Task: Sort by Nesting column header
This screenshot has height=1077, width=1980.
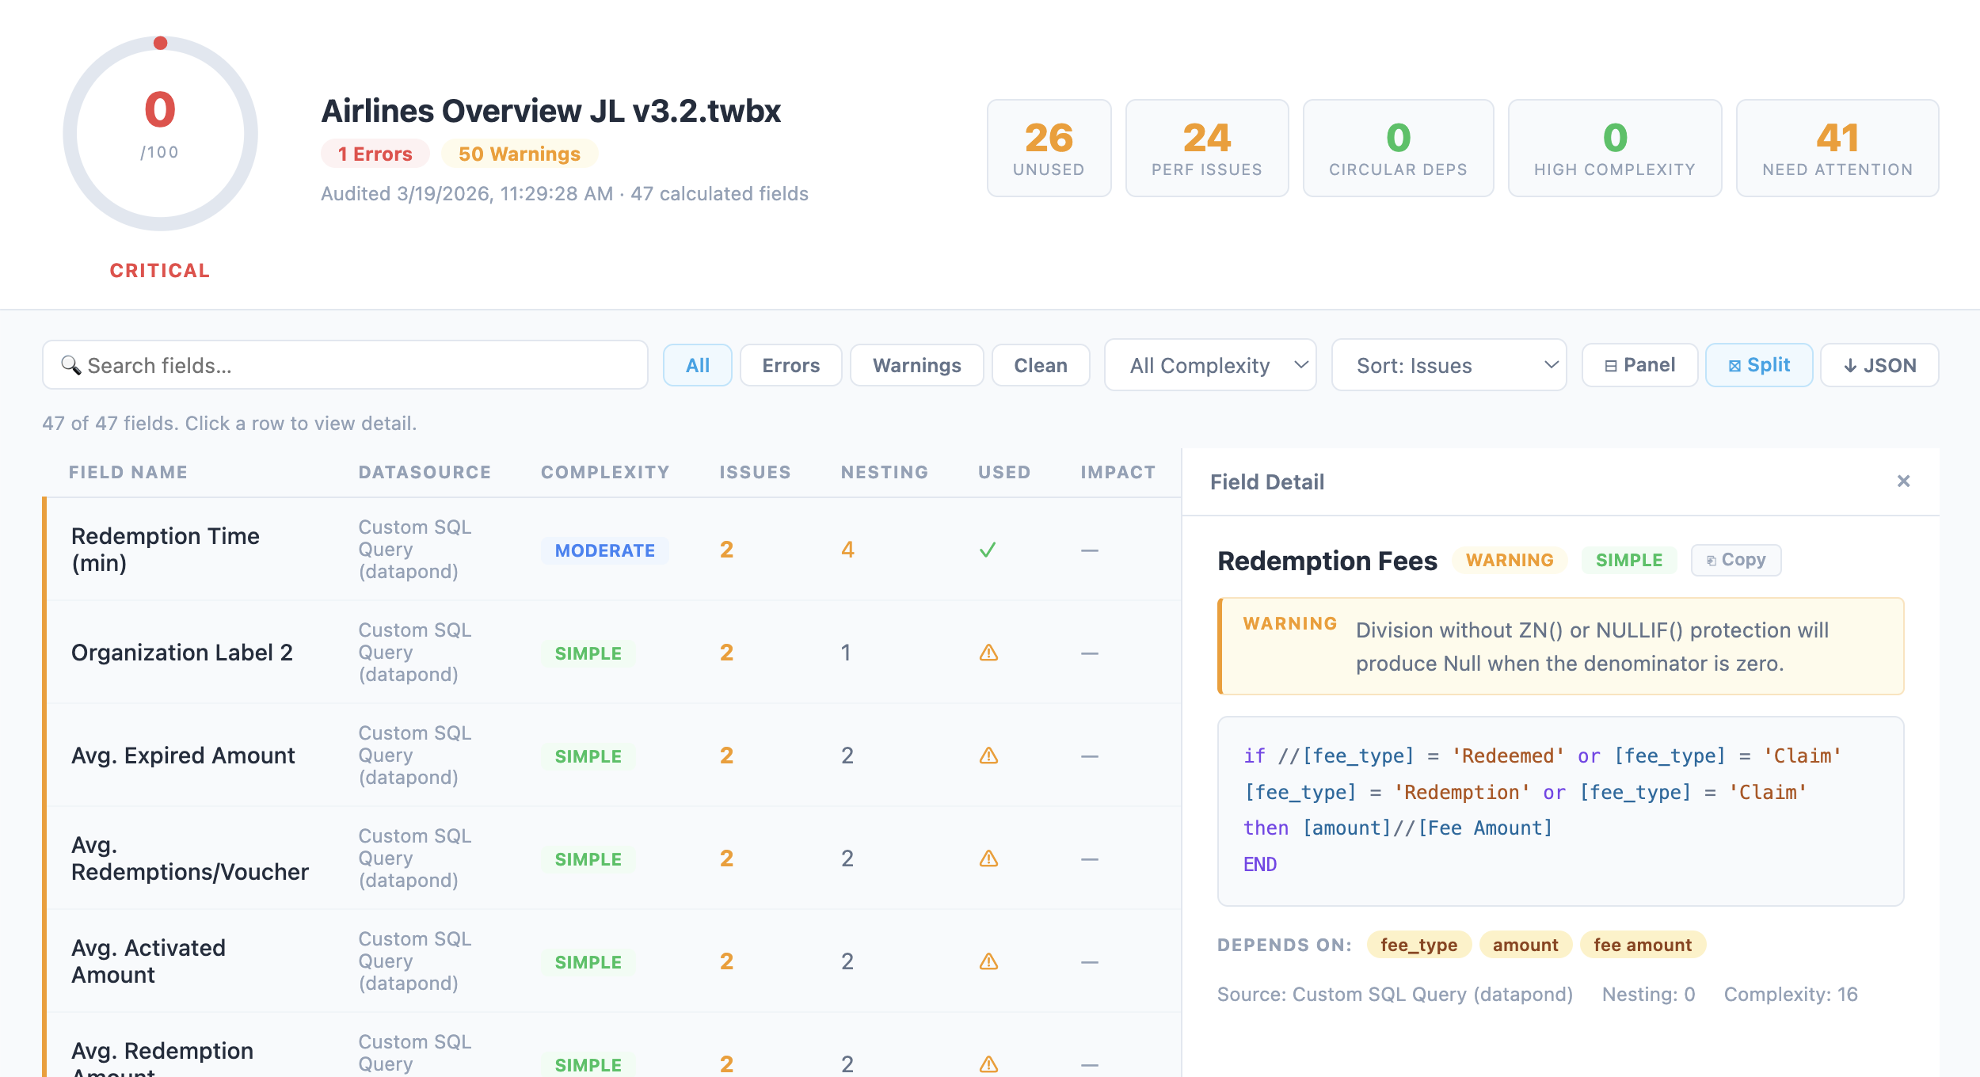Action: click(885, 472)
